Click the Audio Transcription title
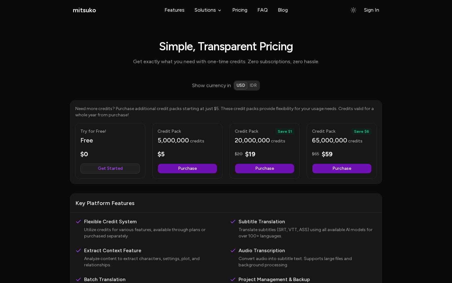 coord(261,251)
